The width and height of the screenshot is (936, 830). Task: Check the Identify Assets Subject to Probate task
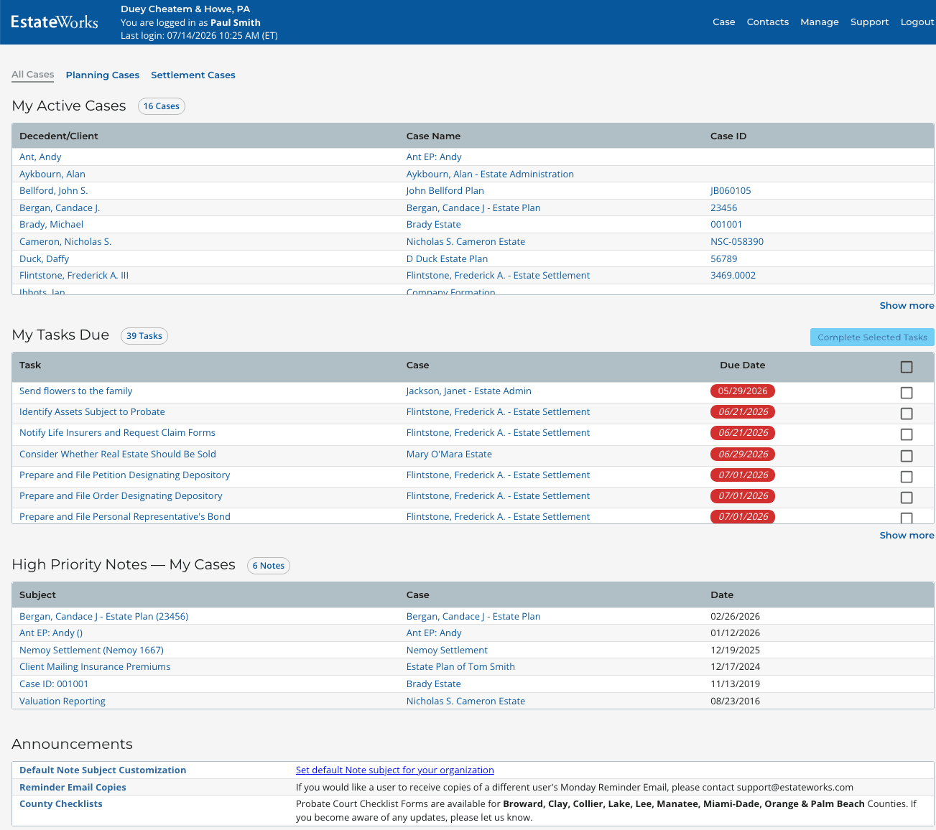pos(907,414)
